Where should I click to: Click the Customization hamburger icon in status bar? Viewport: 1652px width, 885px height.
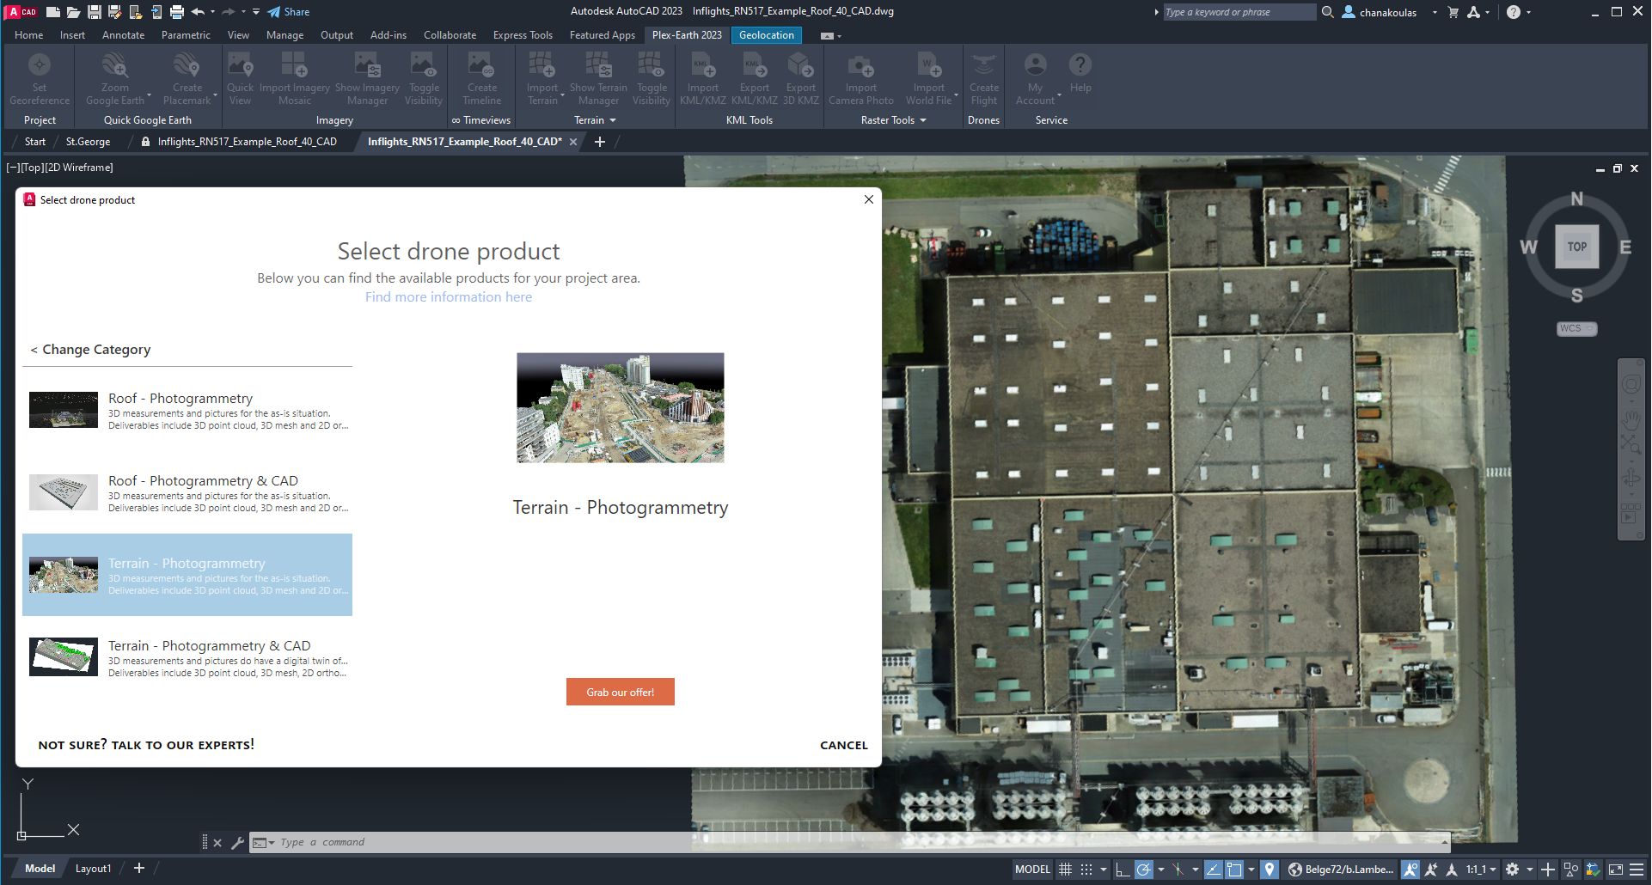coord(1637,870)
